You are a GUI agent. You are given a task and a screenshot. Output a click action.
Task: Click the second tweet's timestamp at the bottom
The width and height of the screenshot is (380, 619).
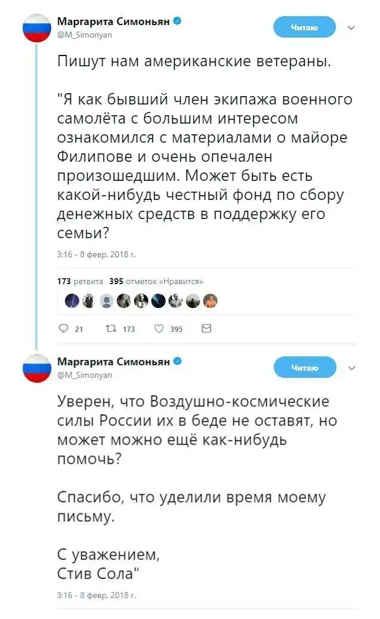pyautogui.click(x=96, y=595)
